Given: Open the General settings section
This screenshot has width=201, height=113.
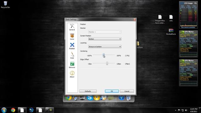Looking at the screenshot, I should coord(72,27).
